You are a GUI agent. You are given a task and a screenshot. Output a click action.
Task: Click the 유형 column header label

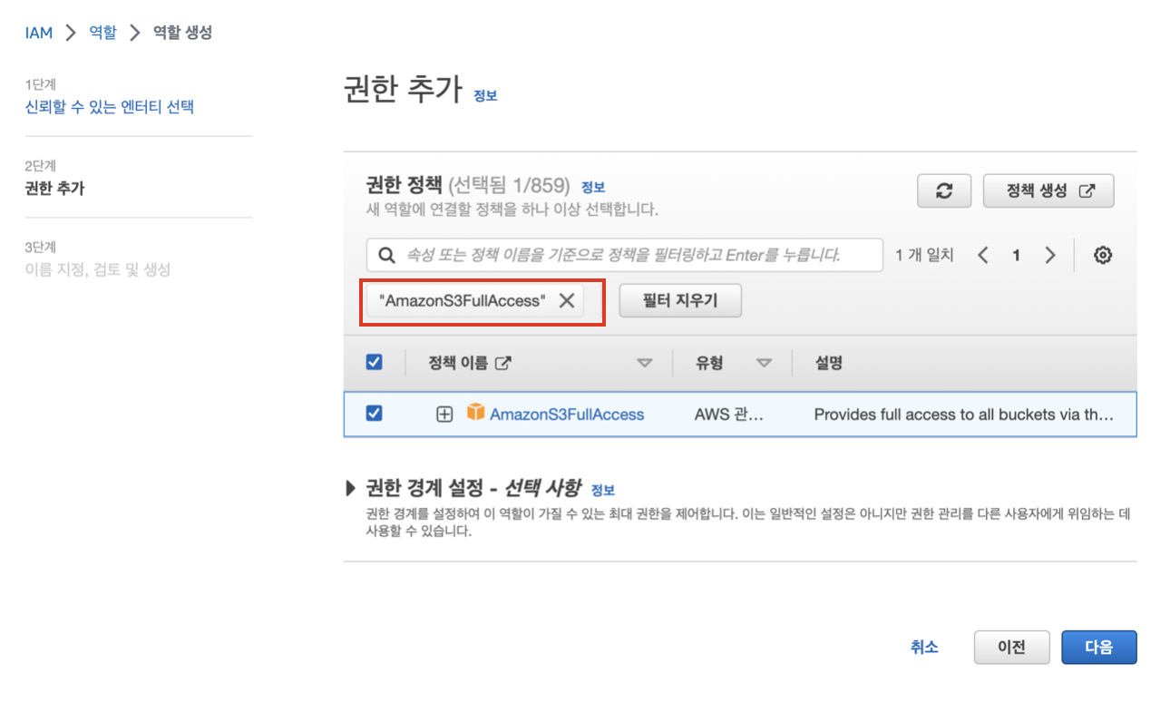pos(709,363)
